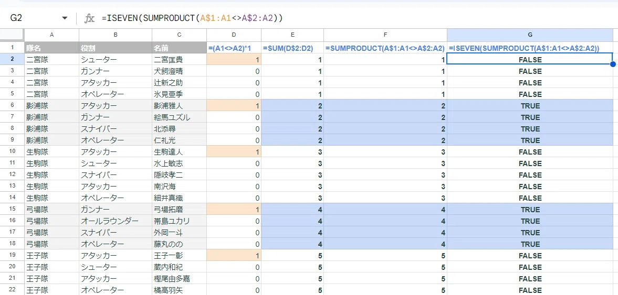
Task: Select column D header
Action: point(234,35)
